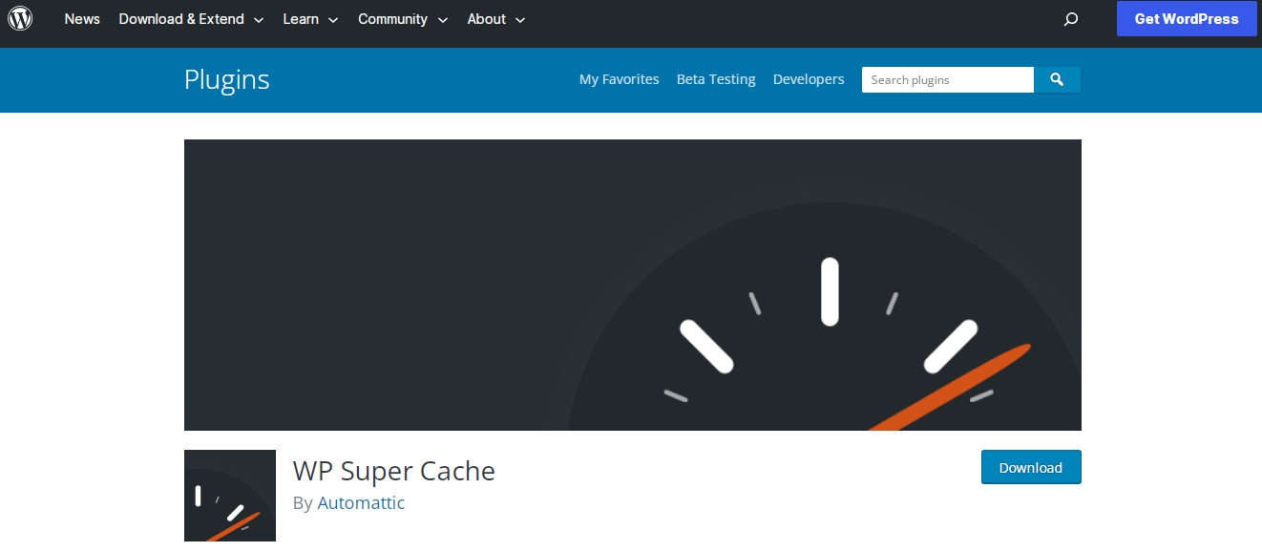
Task: Click the Get WordPress button
Action: point(1187,18)
